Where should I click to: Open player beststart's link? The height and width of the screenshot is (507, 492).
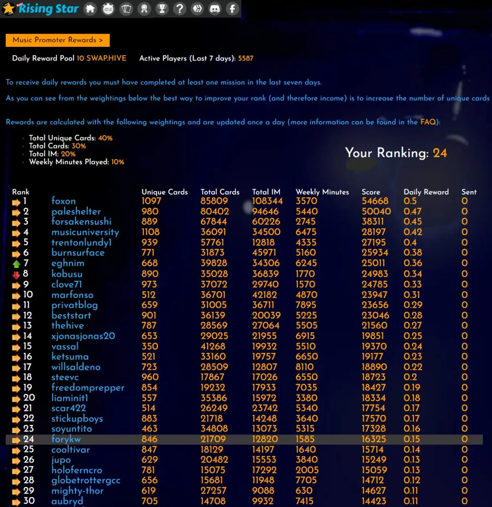[71, 315]
